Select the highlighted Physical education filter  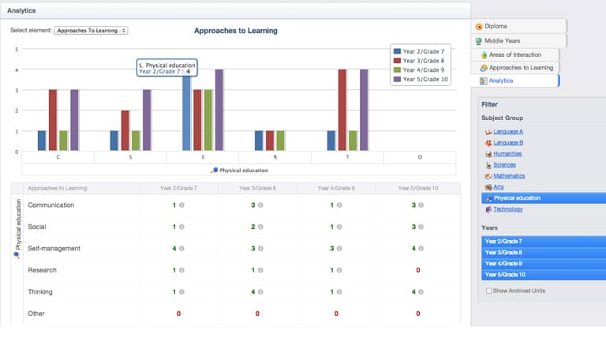(544, 198)
